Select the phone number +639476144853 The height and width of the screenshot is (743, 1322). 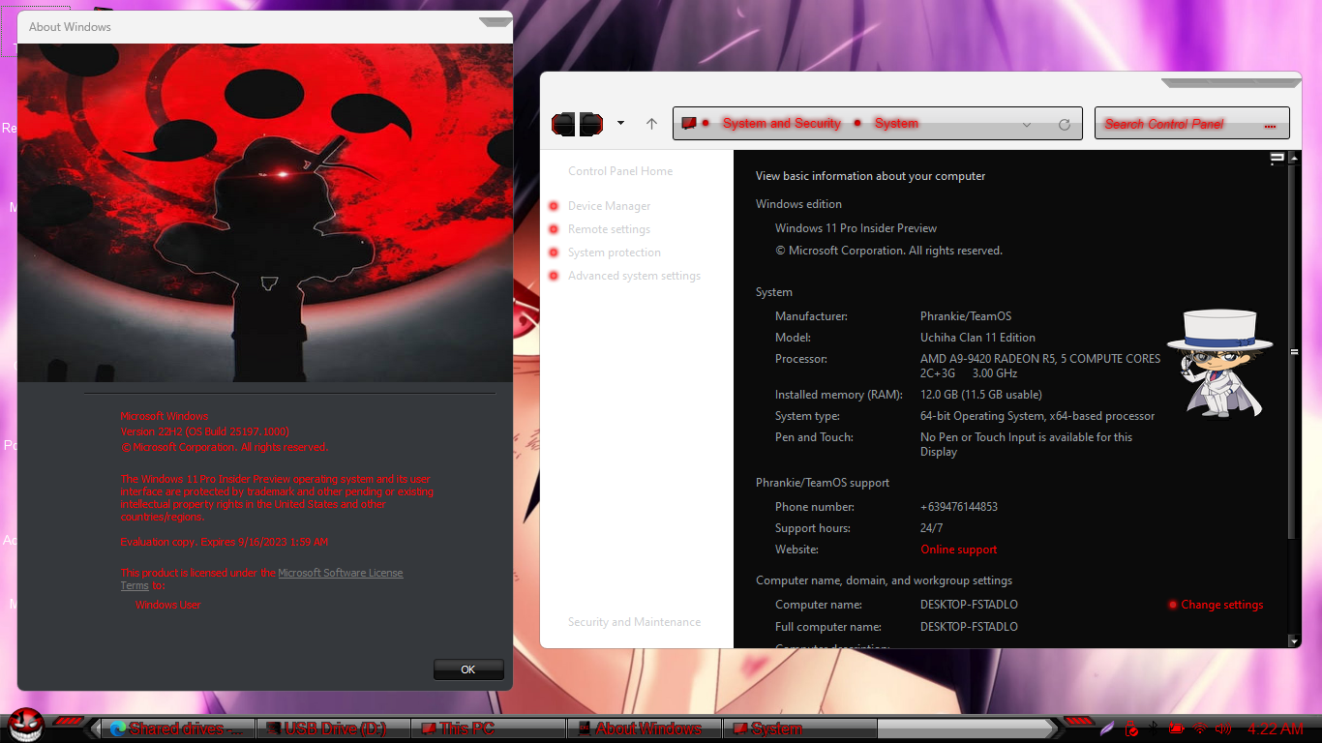(x=959, y=507)
